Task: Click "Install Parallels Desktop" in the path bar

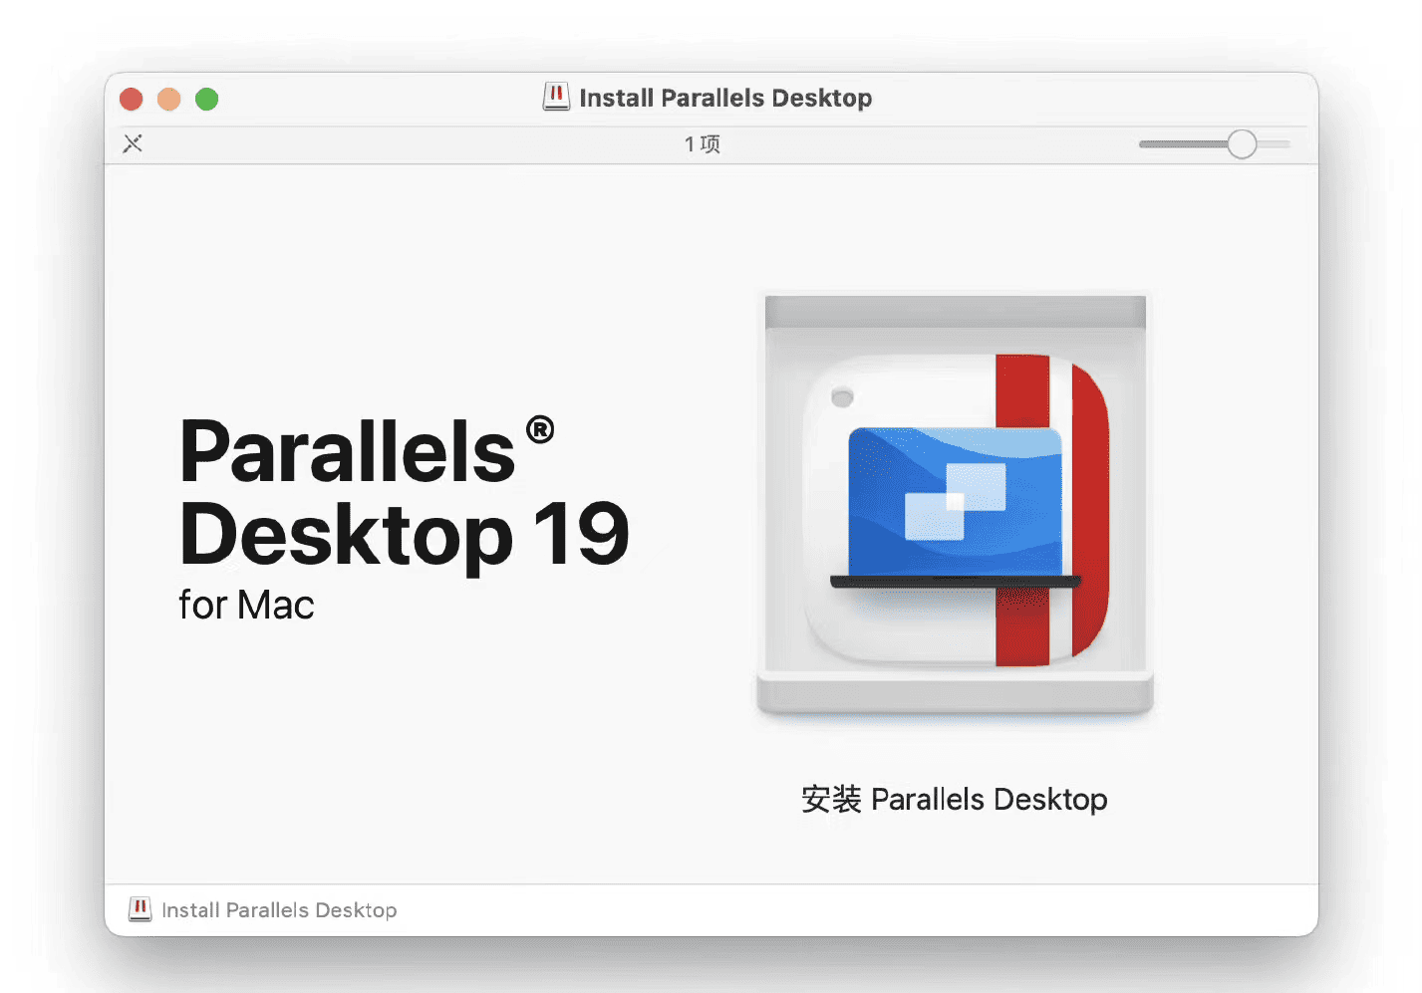Action: 279,910
